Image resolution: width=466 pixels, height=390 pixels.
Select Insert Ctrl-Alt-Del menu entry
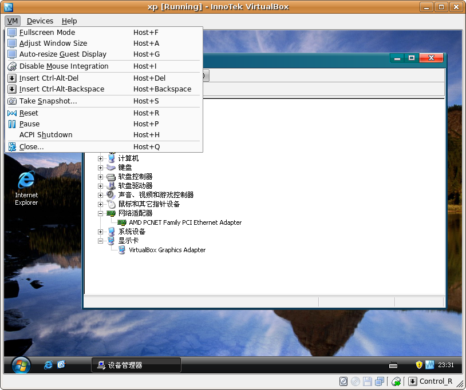click(104, 78)
